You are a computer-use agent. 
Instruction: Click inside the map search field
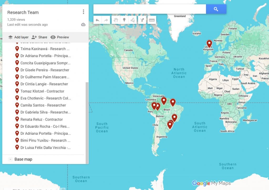[x=150, y=9]
